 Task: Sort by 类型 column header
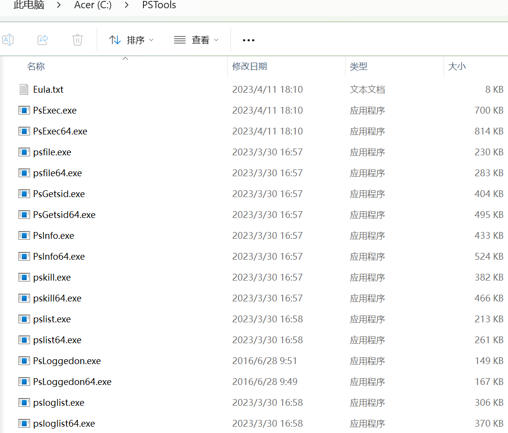pyautogui.click(x=359, y=67)
